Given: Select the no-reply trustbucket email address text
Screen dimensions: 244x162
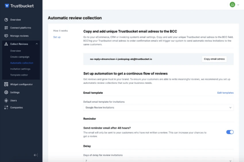Looking at the screenshot, I should [121, 59].
